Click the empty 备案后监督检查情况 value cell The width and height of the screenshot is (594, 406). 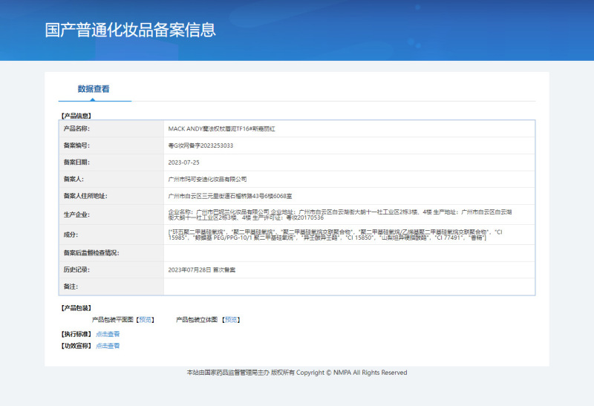click(x=349, y=253)
